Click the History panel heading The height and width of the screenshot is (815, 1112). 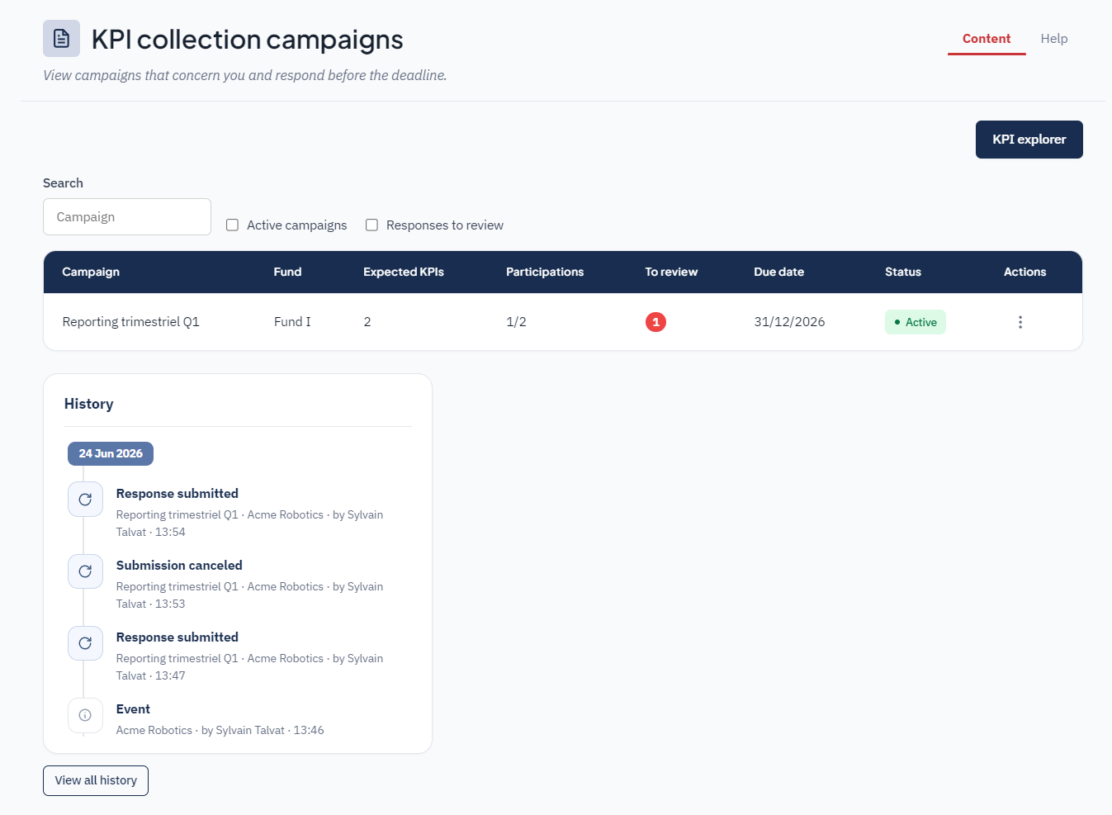(88, 404)
